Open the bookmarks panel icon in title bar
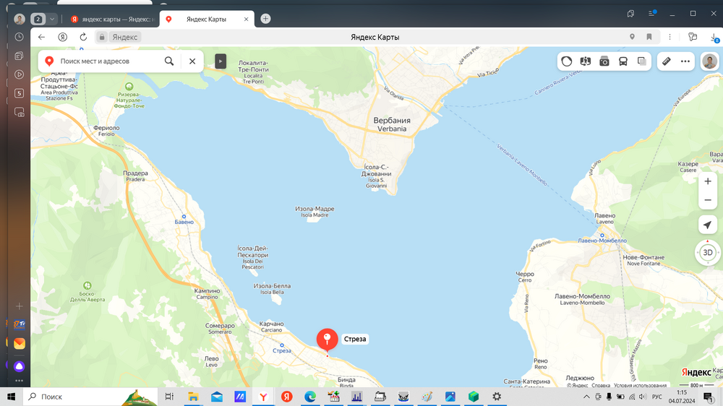This screenshot has width=723, height=406. coord(630,13)
